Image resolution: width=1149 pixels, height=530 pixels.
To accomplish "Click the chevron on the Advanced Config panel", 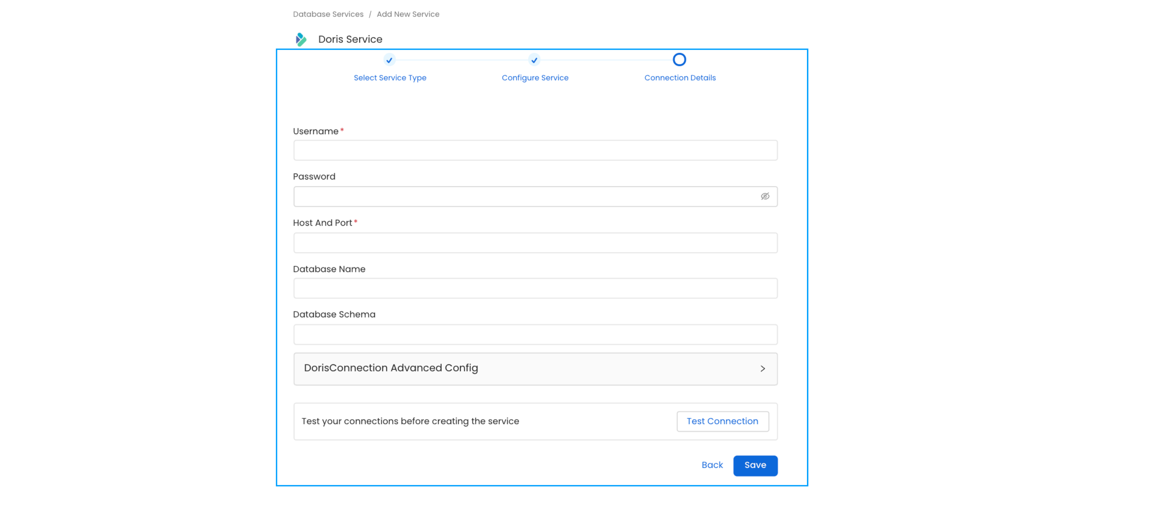I will pyautogui.click(x=763, y=369).
